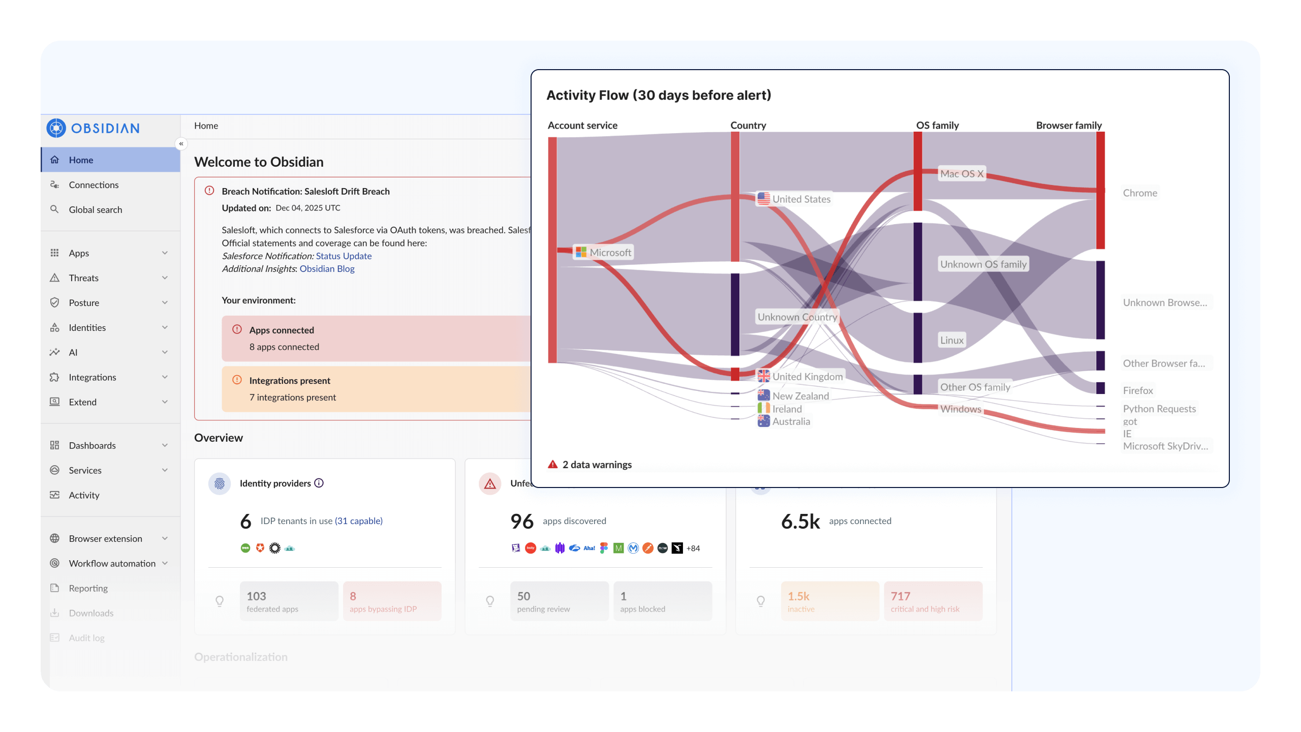Click the Browser extension globe icon

coord(54,538)
